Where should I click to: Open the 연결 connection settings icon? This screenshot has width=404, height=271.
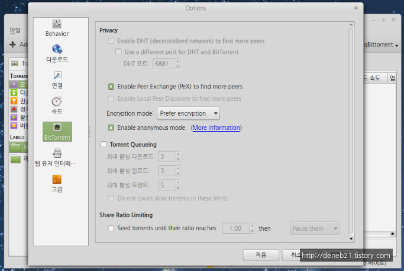tap(57, 76)
